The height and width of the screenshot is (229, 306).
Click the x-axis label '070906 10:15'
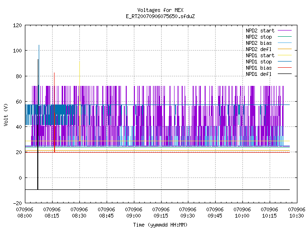[x=269, y=213]
